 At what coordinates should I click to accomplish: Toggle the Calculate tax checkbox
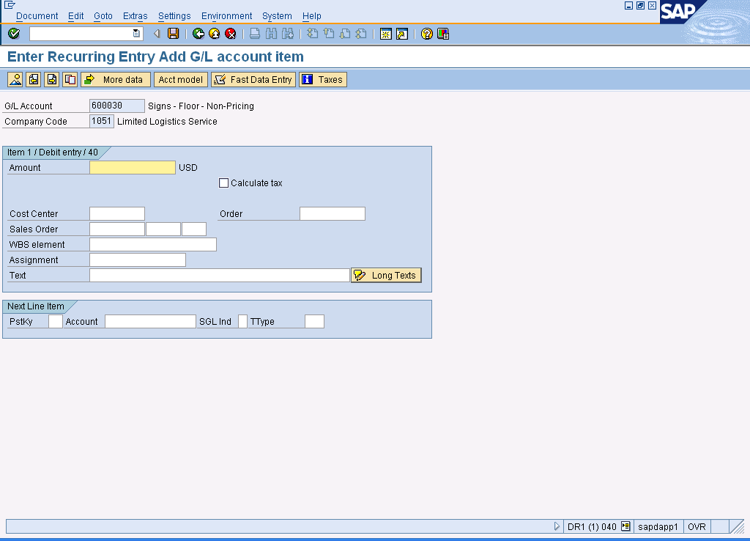(x=223, y=183)
